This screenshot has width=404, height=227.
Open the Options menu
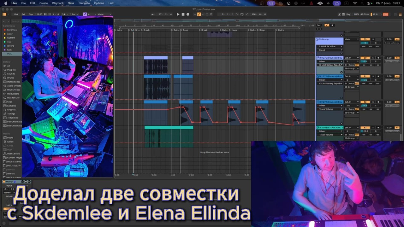tap(99, 3)
